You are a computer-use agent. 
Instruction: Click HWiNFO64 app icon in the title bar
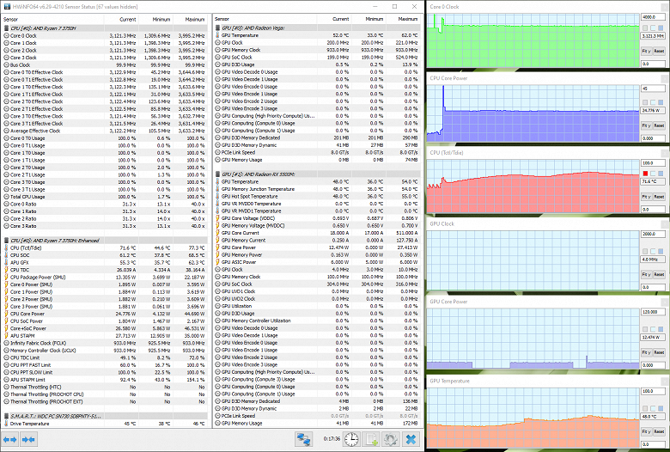[7, 6]
